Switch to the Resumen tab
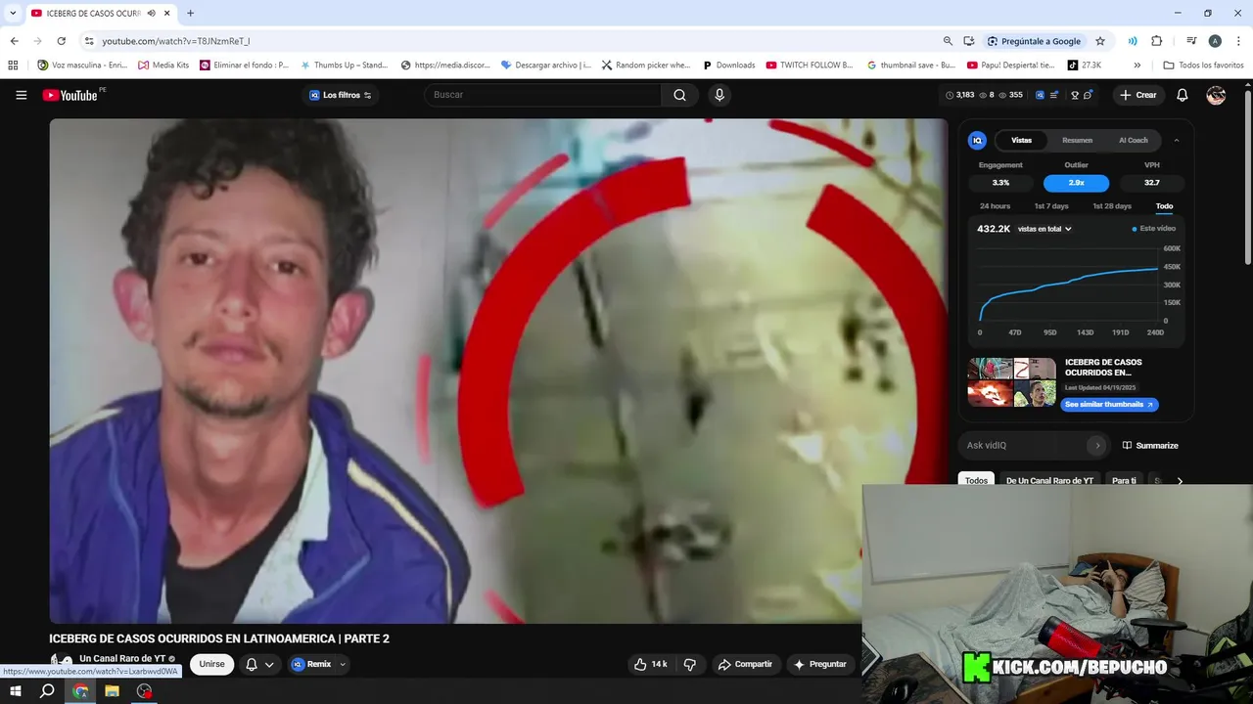This screenshot has height=704, width=1253. click(1077, 140)
